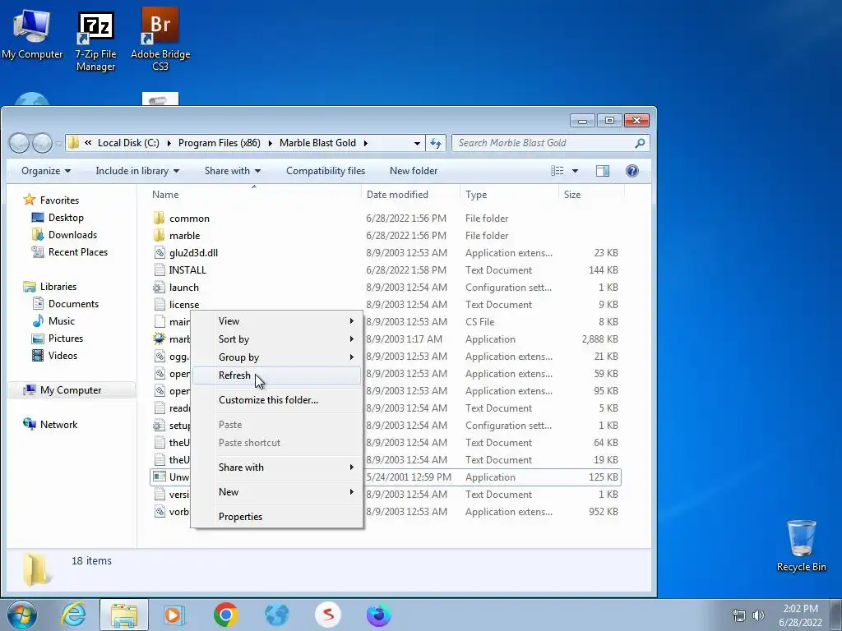
Task: Expand the arrow after Program Files (x86)
Action: pos(270,143)
